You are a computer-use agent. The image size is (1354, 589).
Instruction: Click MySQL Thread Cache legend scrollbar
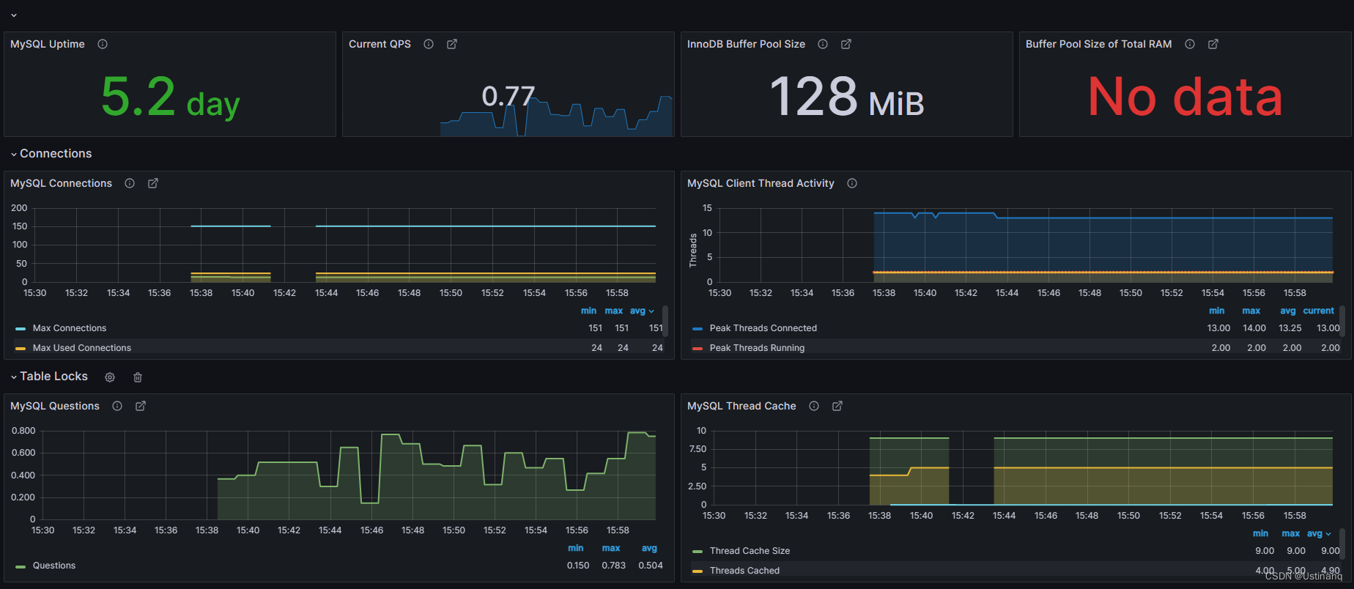pos(1342,544)
